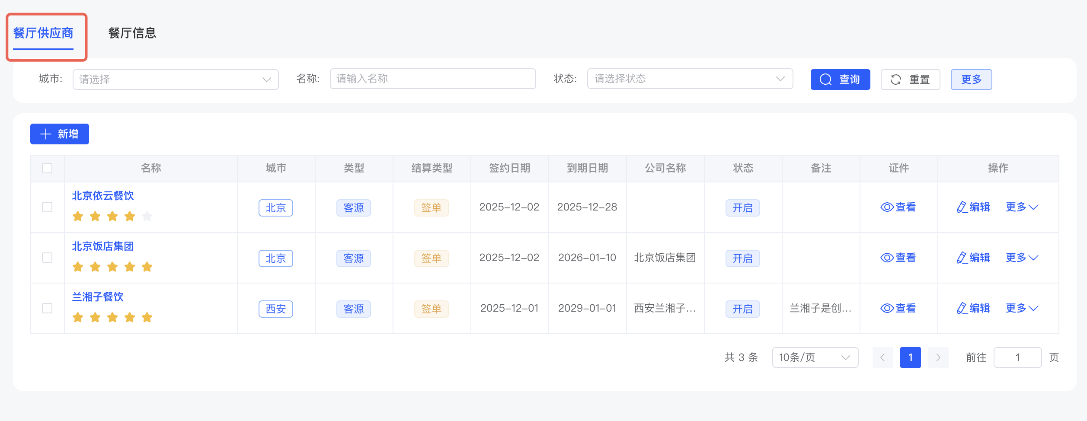Image resolution: width=1087 pixels, height=421 pixels.
Task: Select the checkbox for 北京饭店集团 row
Action: pos(47,258)
